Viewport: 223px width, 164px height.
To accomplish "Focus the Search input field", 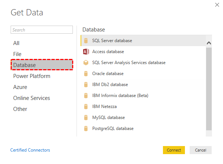I will pyautogui.click(x=42, y=30).
